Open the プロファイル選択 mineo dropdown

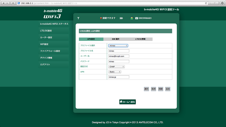pos(118,45)
